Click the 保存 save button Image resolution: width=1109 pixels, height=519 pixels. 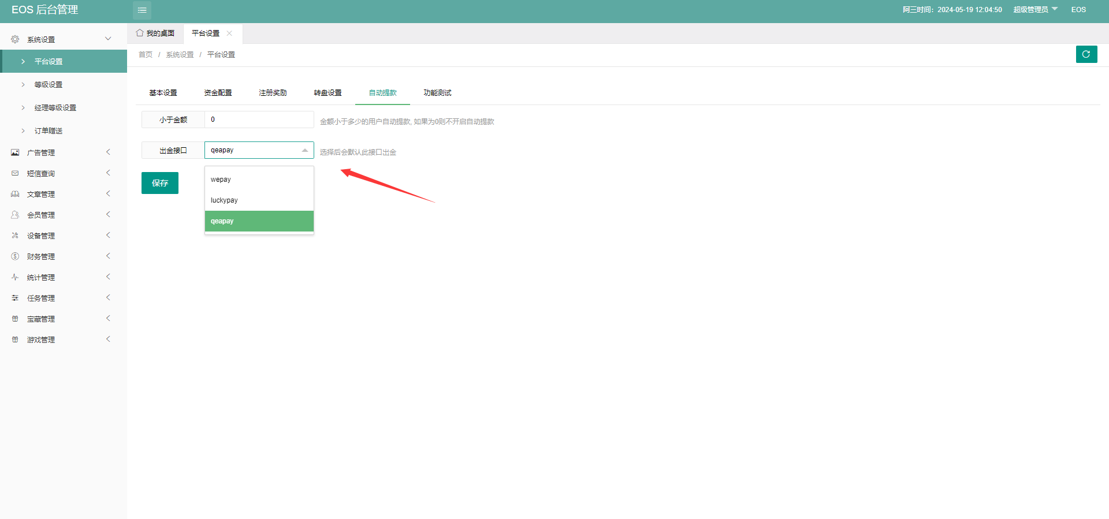click(160, 183)
